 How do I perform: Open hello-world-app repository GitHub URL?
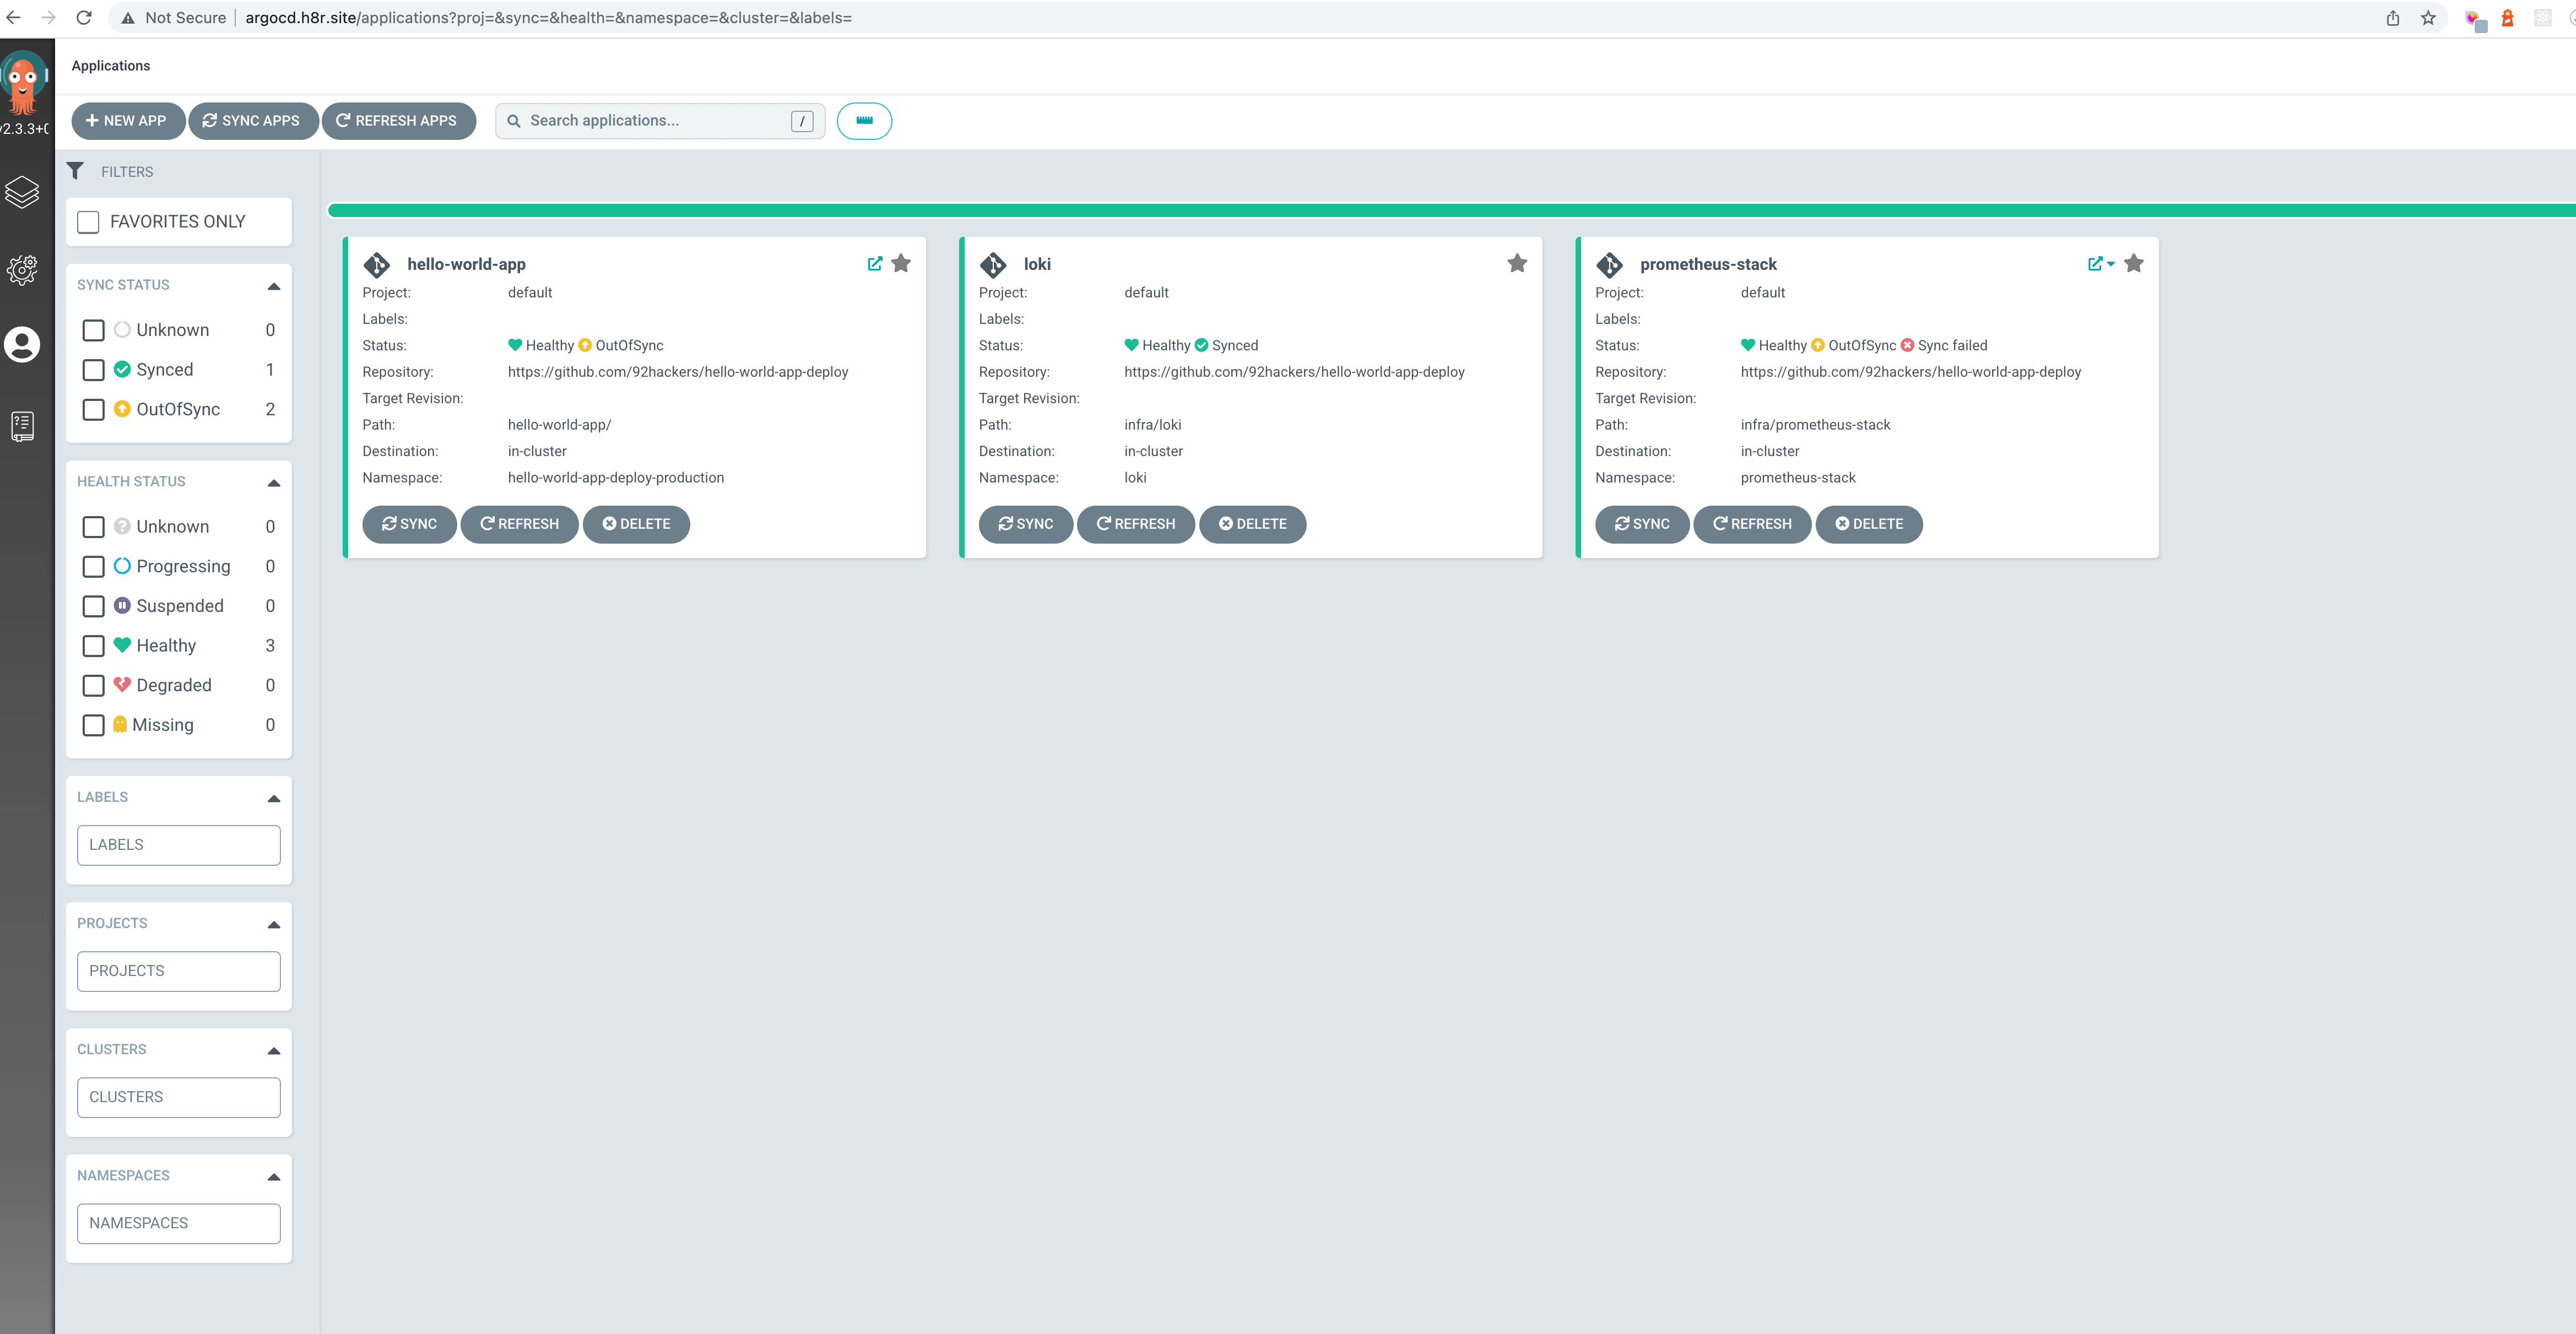coord(678,372)
